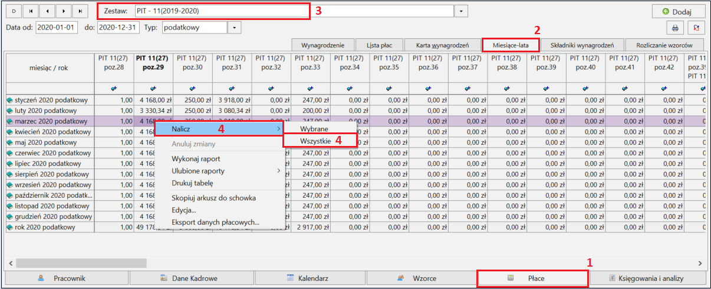Switch to the Składniki wynagrodzeń tab
This screenshot has height=289, width=711.
tap(582, 45)
